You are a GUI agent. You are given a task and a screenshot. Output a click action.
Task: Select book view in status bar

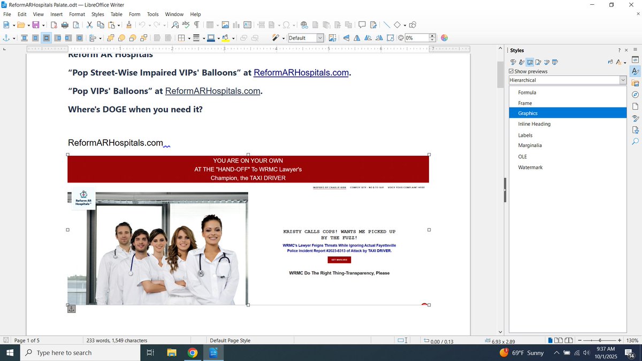(570, 340)
